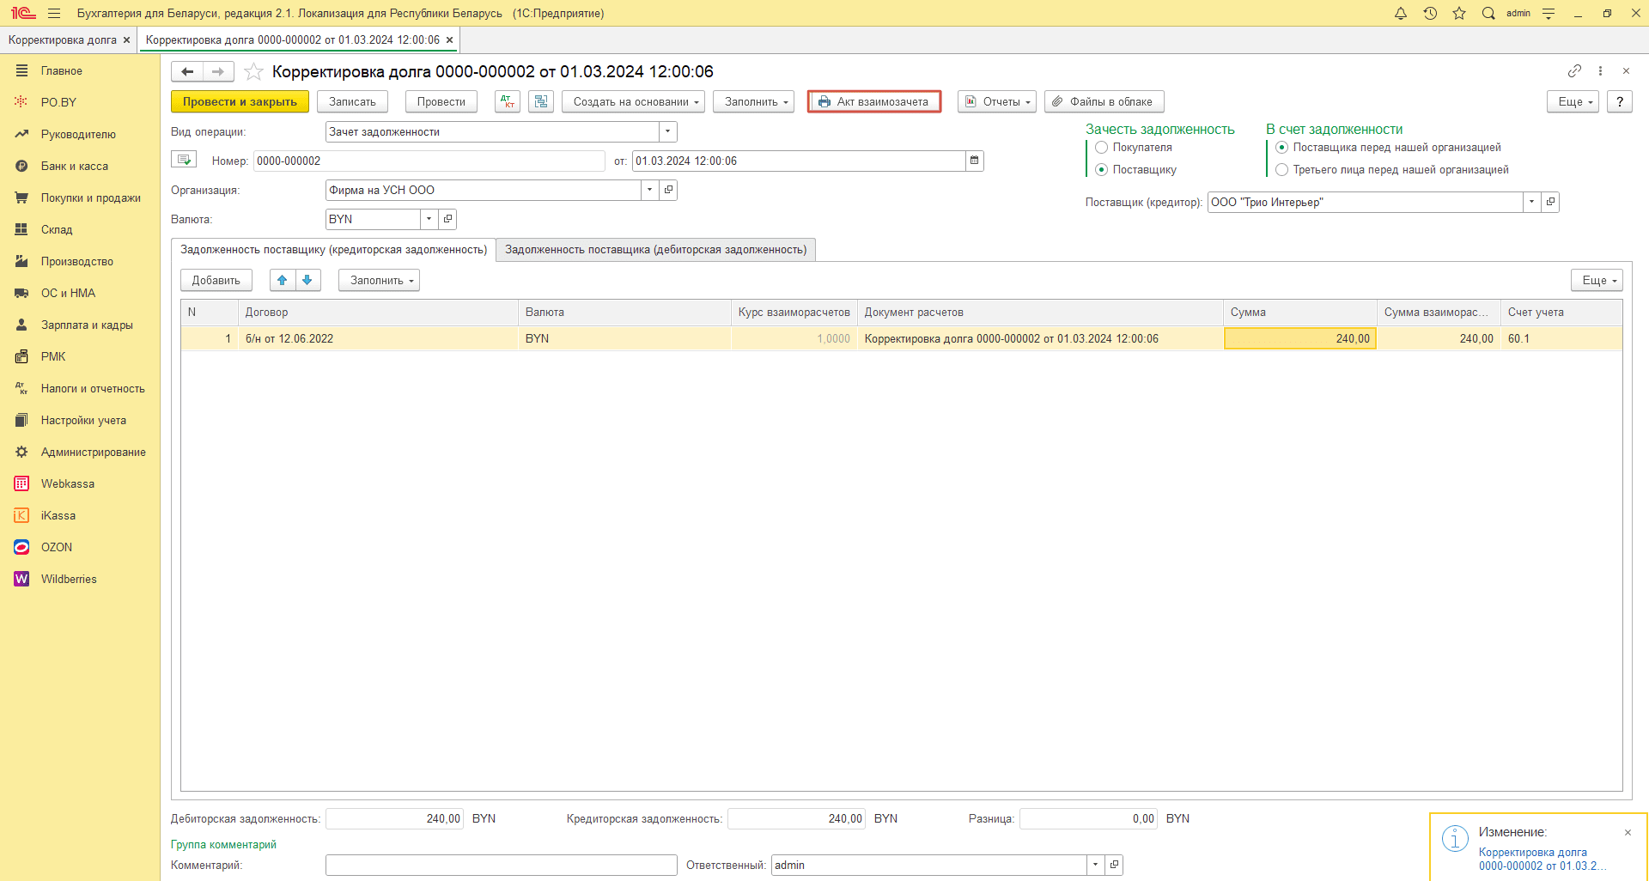
Task: Show Дт/Кт postings icon
Action: pos(508,101)
